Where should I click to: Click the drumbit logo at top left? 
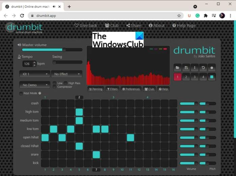tap(24, 28)
